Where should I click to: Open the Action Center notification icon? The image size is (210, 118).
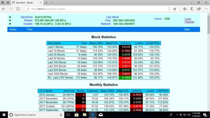(x=205, y=115)
